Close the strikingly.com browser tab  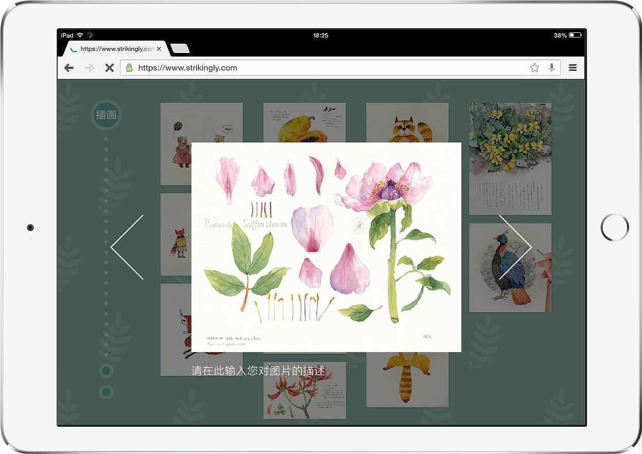coord(159,49)
